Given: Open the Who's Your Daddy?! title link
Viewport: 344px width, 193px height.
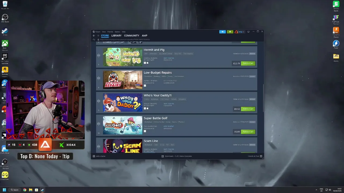Looking at the screenshot, I should (x=157, y=95).
